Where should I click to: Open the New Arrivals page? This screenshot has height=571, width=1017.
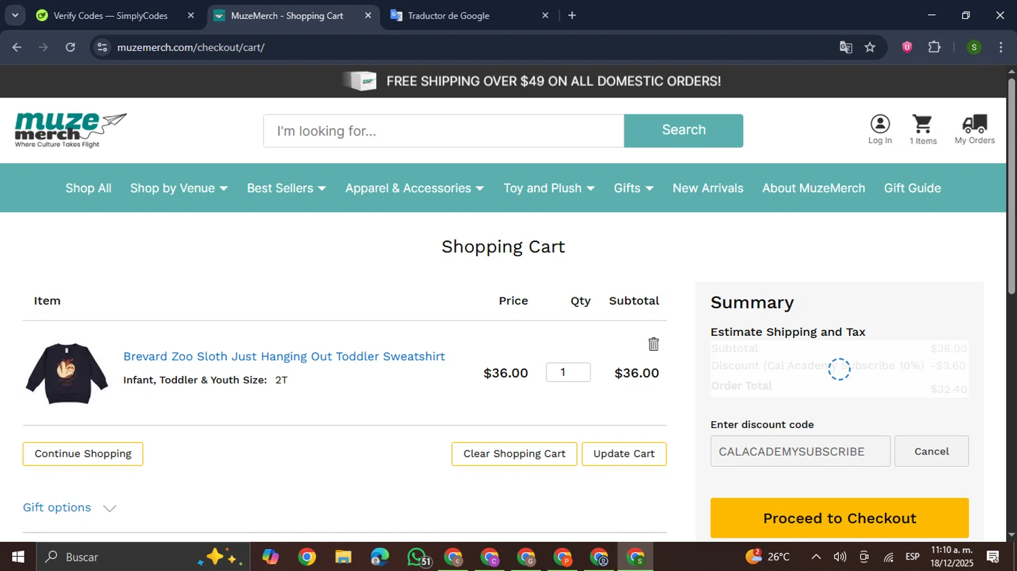708,188
